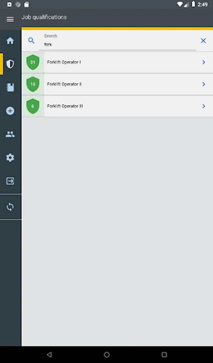This screenshot has width=213, height=363.
Task: Go to the Home sidebar icon
Action: (10, 41)
